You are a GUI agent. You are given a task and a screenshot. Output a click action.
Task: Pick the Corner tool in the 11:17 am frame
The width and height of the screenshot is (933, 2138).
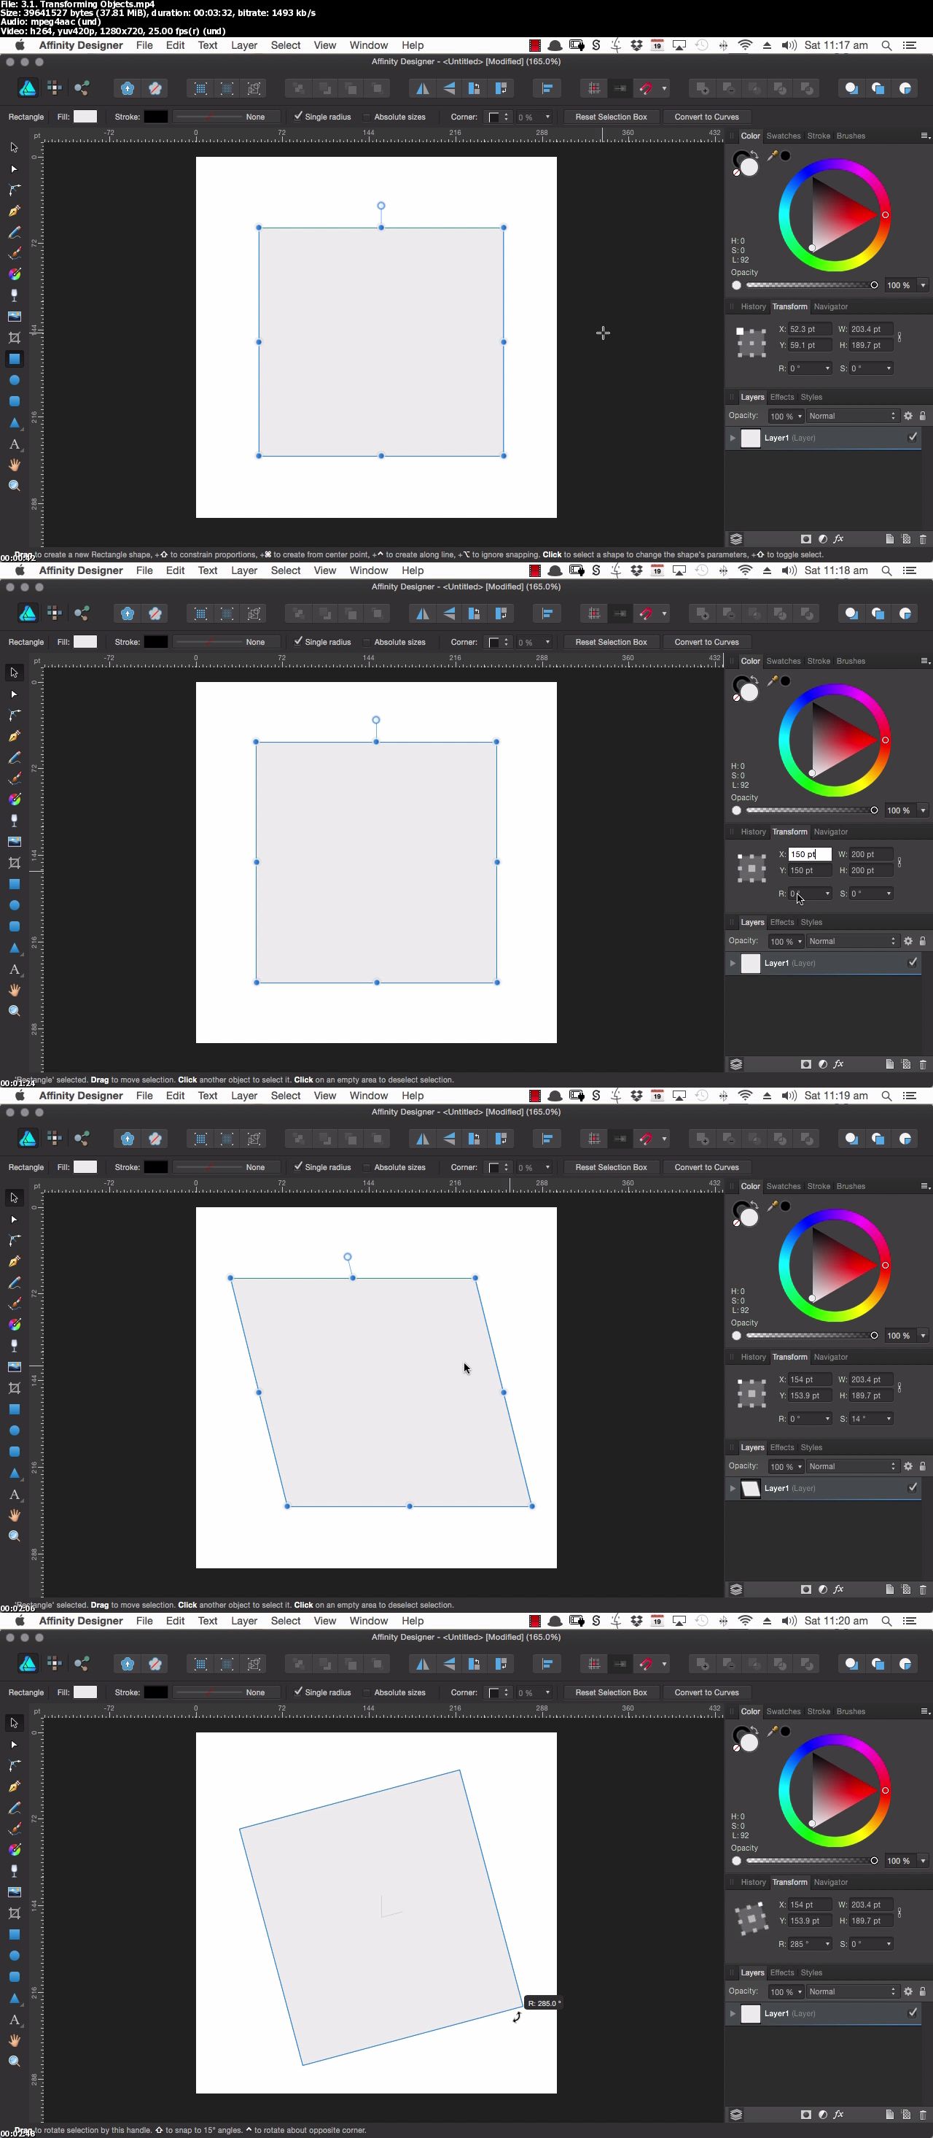tap(14, 189)
